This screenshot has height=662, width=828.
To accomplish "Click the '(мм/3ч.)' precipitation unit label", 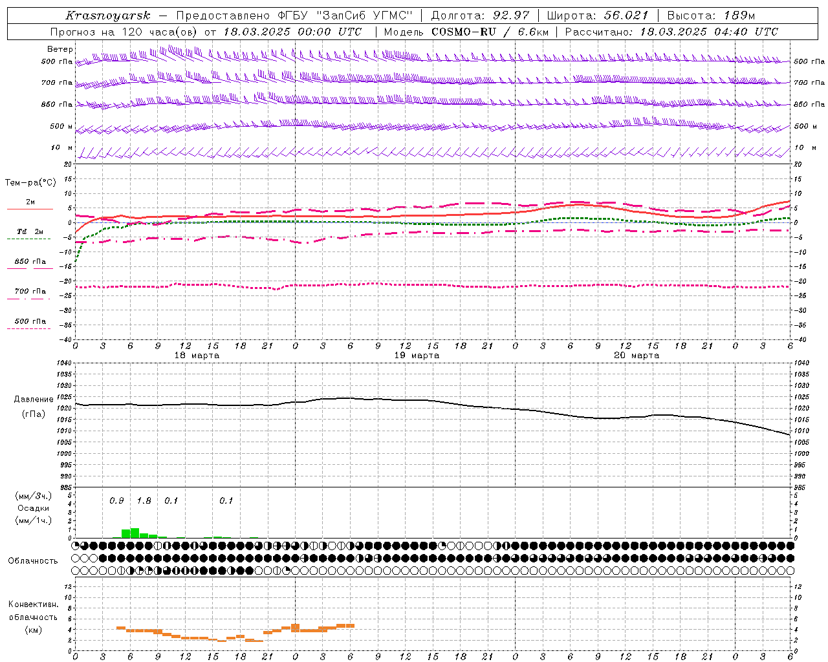I will tap(34, 496).
